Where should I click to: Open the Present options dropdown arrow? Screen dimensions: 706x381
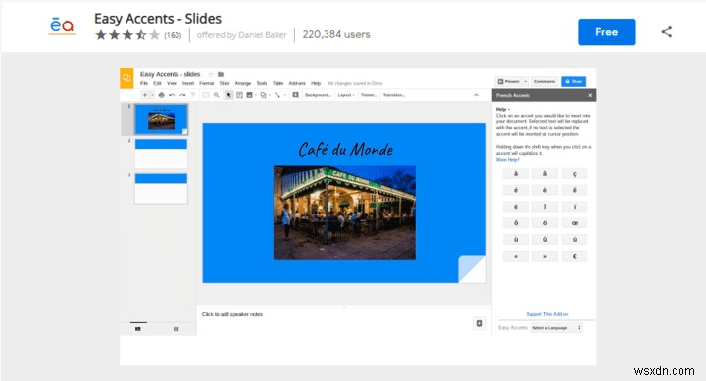pos(525,82)
